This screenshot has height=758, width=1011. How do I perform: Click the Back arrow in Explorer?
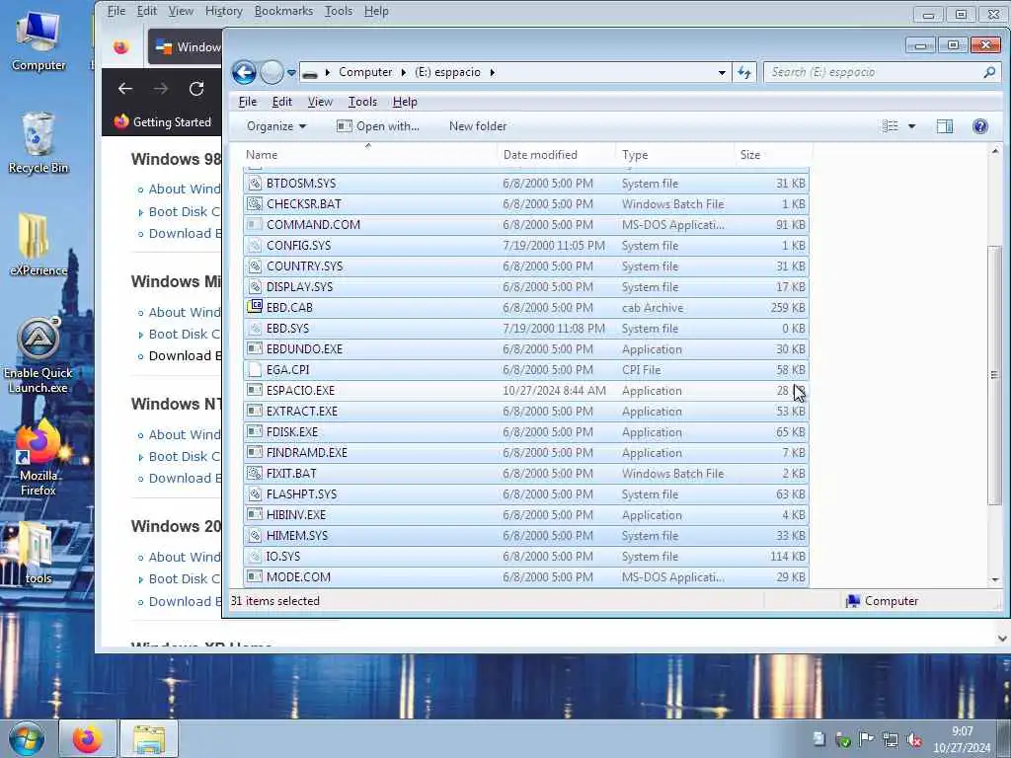[x=244, y=72]
